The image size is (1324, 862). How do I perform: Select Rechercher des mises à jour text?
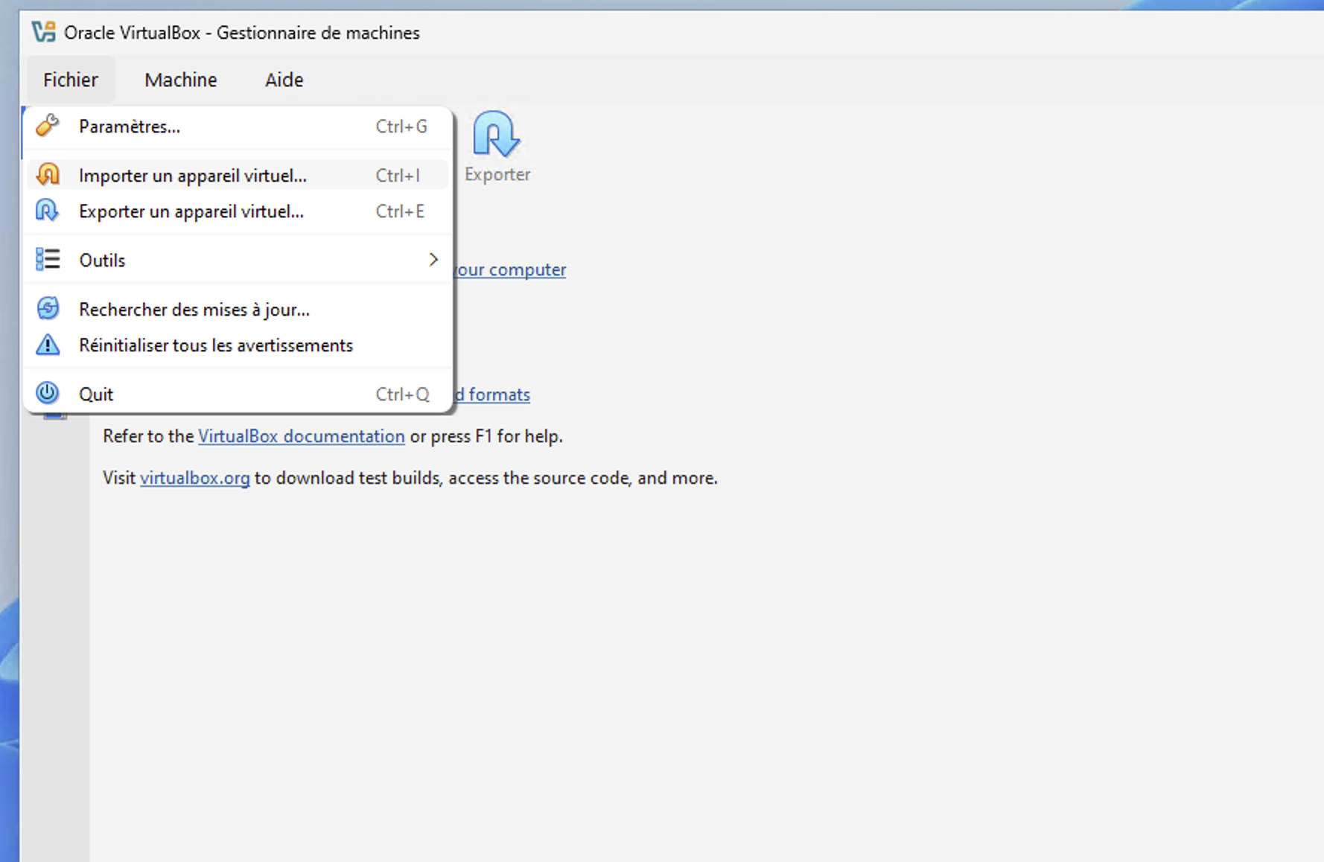point(194,310)
